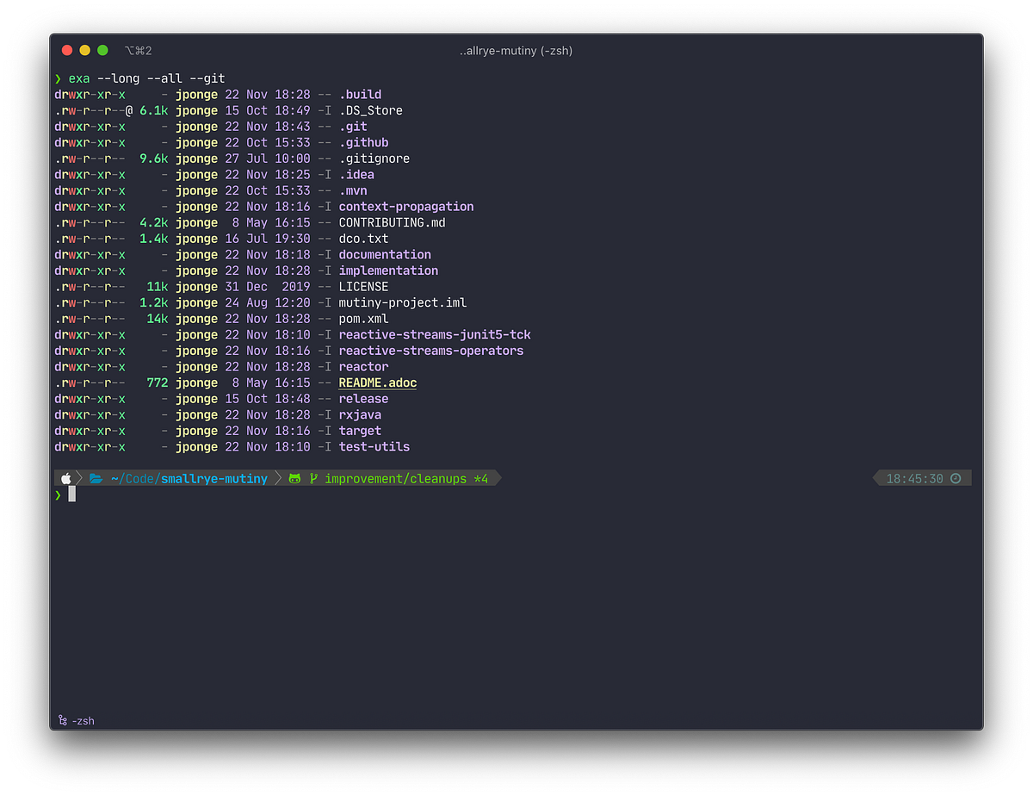Click the angled divider before the 18:45:30 segment

875,477
